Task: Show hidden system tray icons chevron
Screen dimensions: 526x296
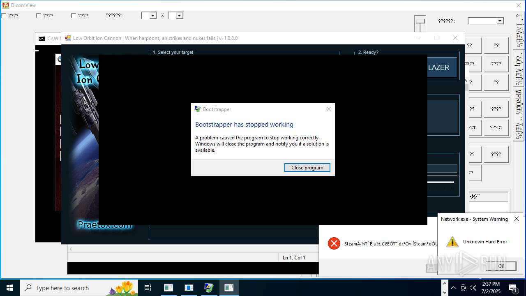Action: 453,288
